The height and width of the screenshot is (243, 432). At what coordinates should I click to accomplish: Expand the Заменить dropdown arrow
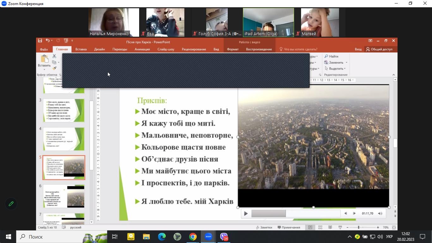click(347, 62)
